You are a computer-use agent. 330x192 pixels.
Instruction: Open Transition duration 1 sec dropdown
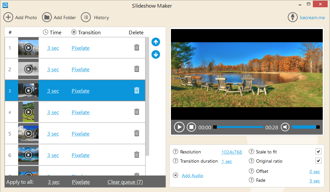[227, 162]
